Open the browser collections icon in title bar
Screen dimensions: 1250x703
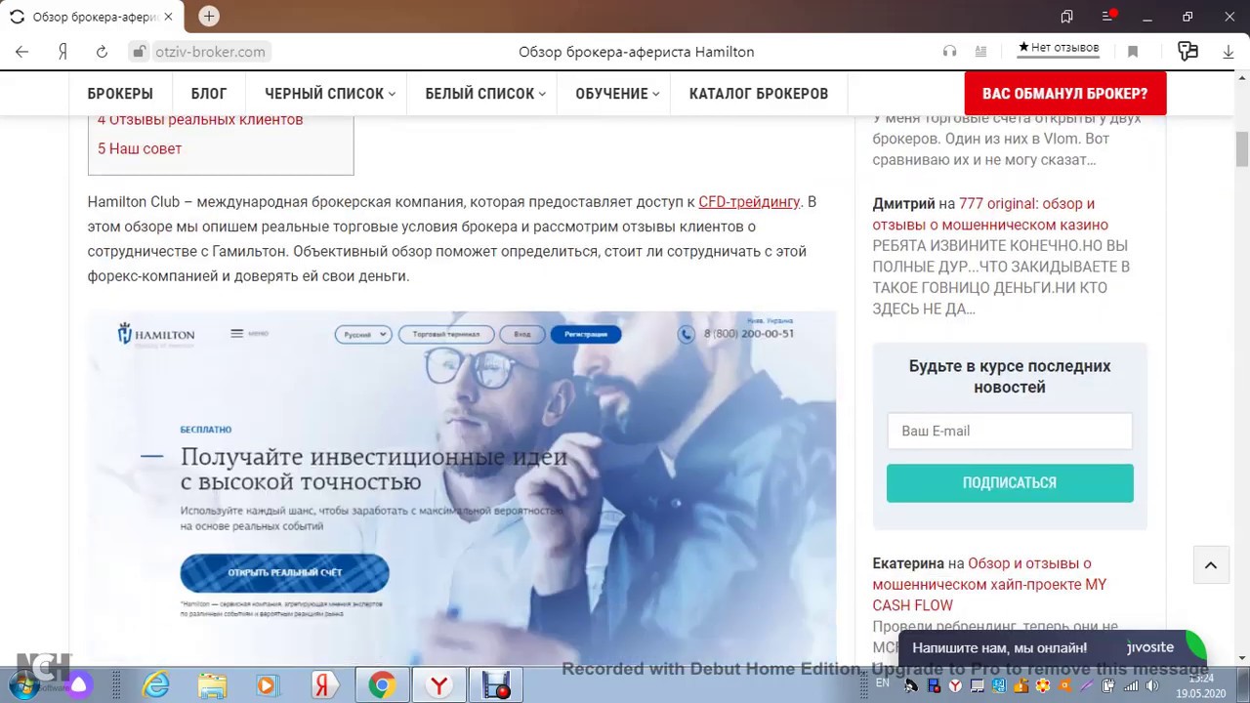pos(1066,17)
